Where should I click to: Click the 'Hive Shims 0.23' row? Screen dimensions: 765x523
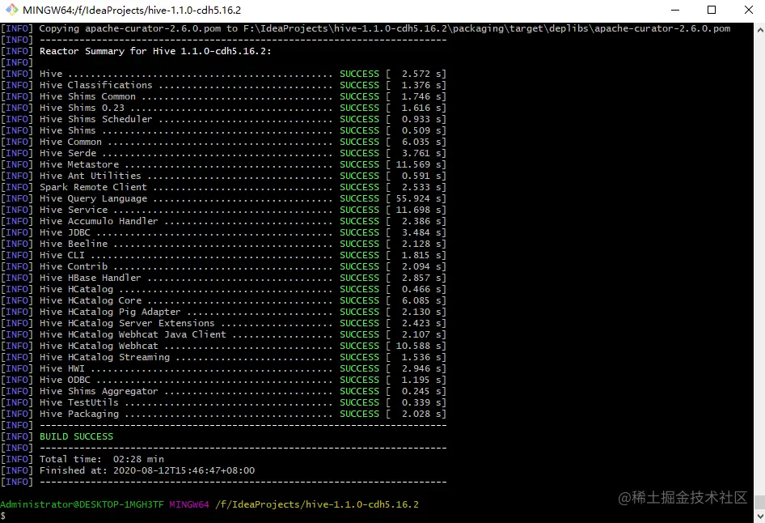223,108
